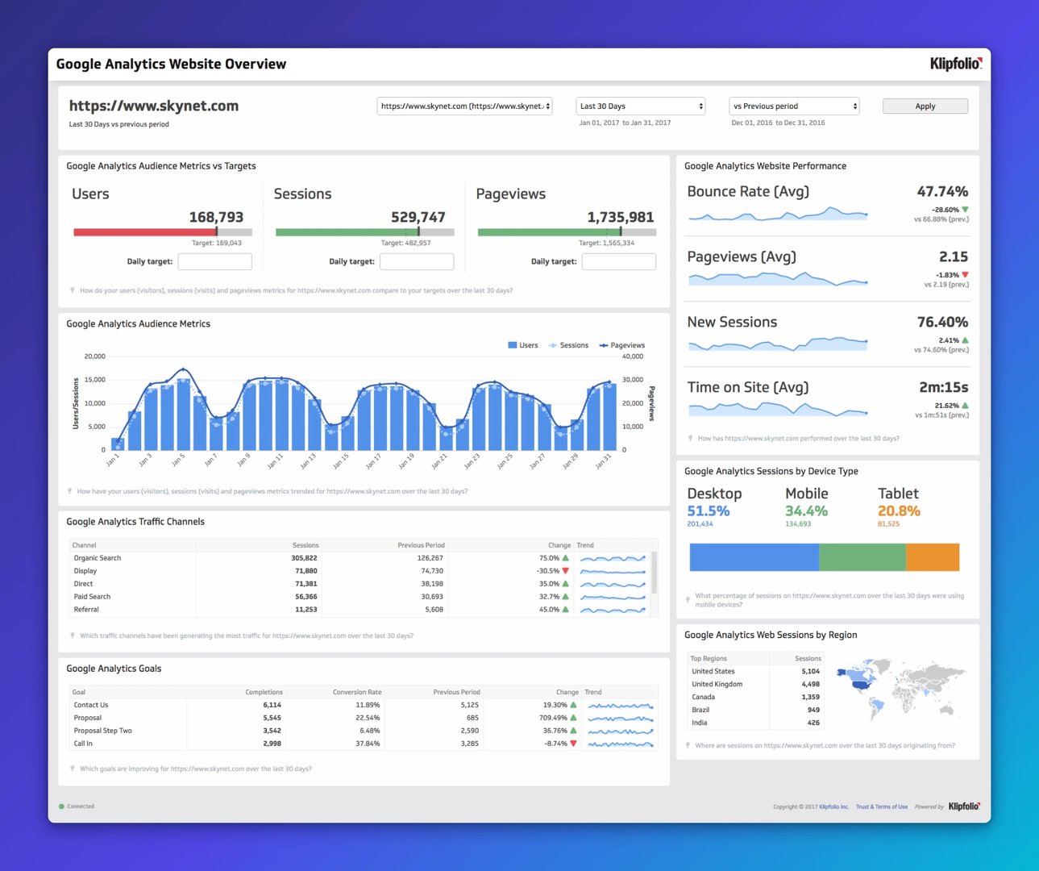Screen dimensions: 1039x871
Task: Click the Time on Site sparkline chart
Action: click(x=778, y=409)
